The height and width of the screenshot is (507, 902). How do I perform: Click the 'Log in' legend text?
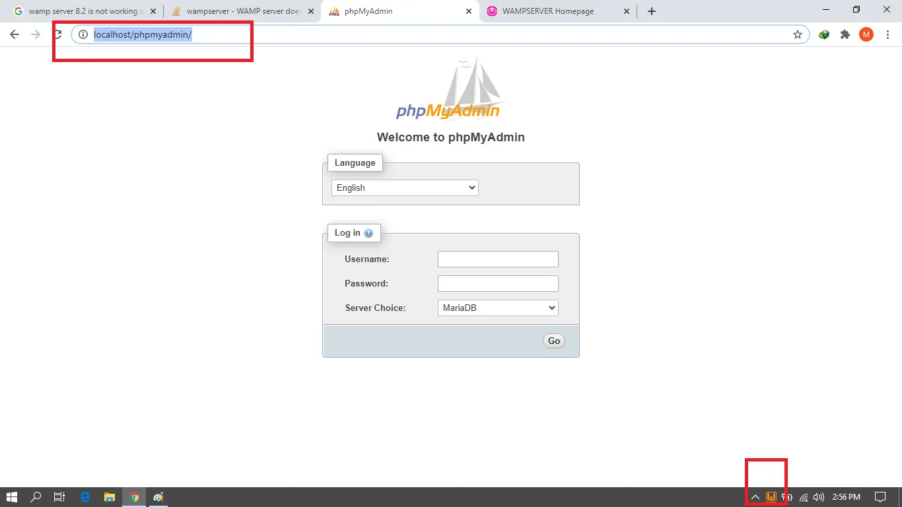[x=347, y=233]
